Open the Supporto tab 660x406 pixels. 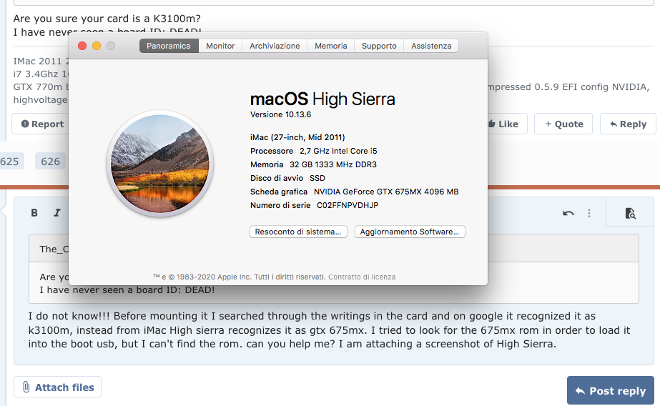point(379,46)
